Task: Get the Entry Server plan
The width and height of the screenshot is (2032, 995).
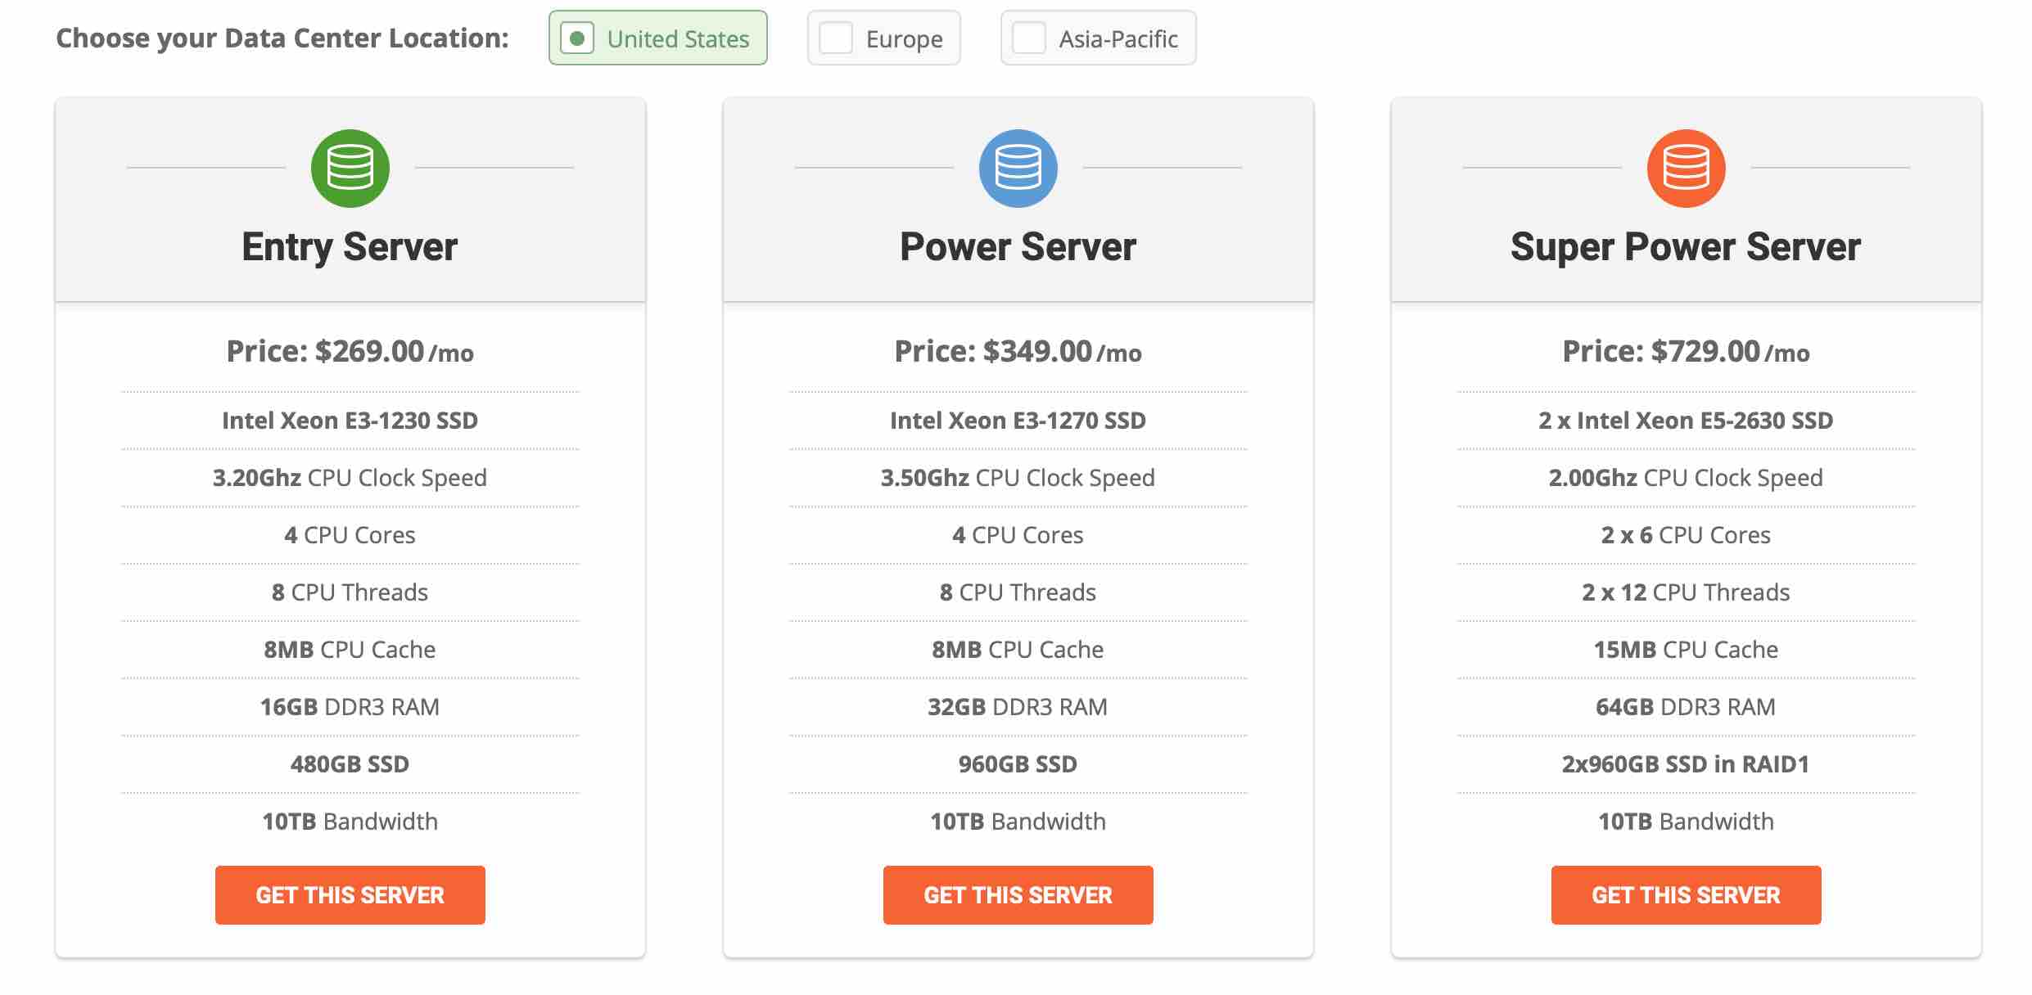Action: click(350, 894)
